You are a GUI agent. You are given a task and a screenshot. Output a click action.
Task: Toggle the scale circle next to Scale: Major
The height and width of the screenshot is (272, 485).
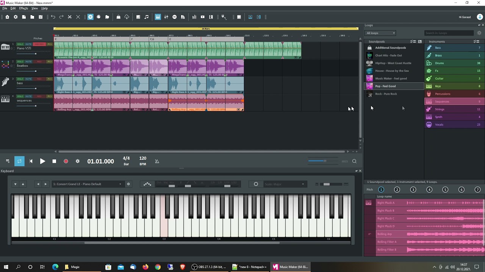(x=256, y=184)
